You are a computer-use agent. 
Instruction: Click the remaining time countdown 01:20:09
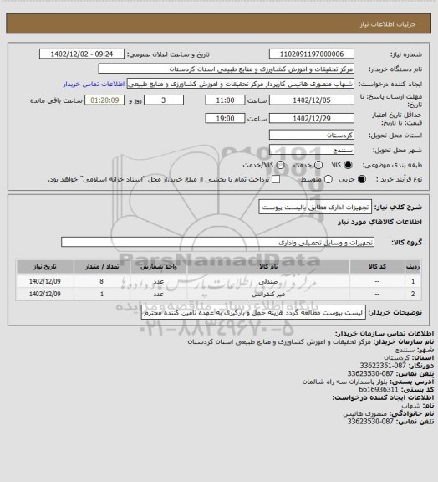[104, 100]
